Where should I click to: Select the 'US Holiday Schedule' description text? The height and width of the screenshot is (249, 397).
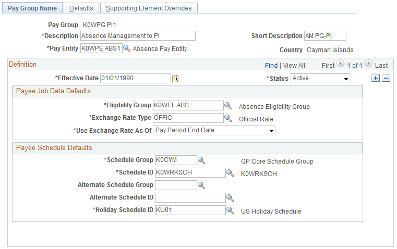coord(271,211)
